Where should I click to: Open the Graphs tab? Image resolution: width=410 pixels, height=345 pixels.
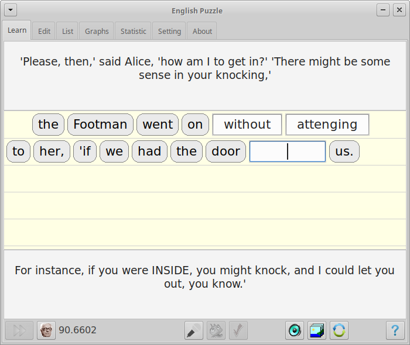tap(97, 32)
